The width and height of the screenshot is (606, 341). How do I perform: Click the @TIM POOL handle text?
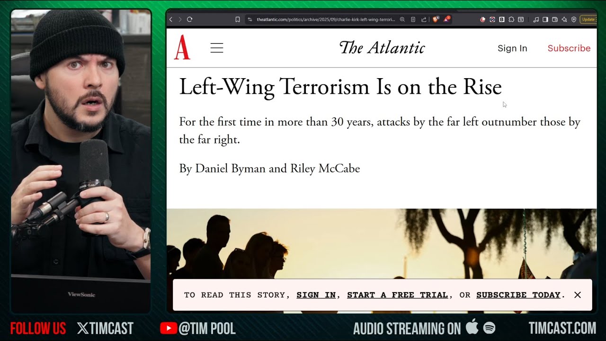click(x=207, y=328)
